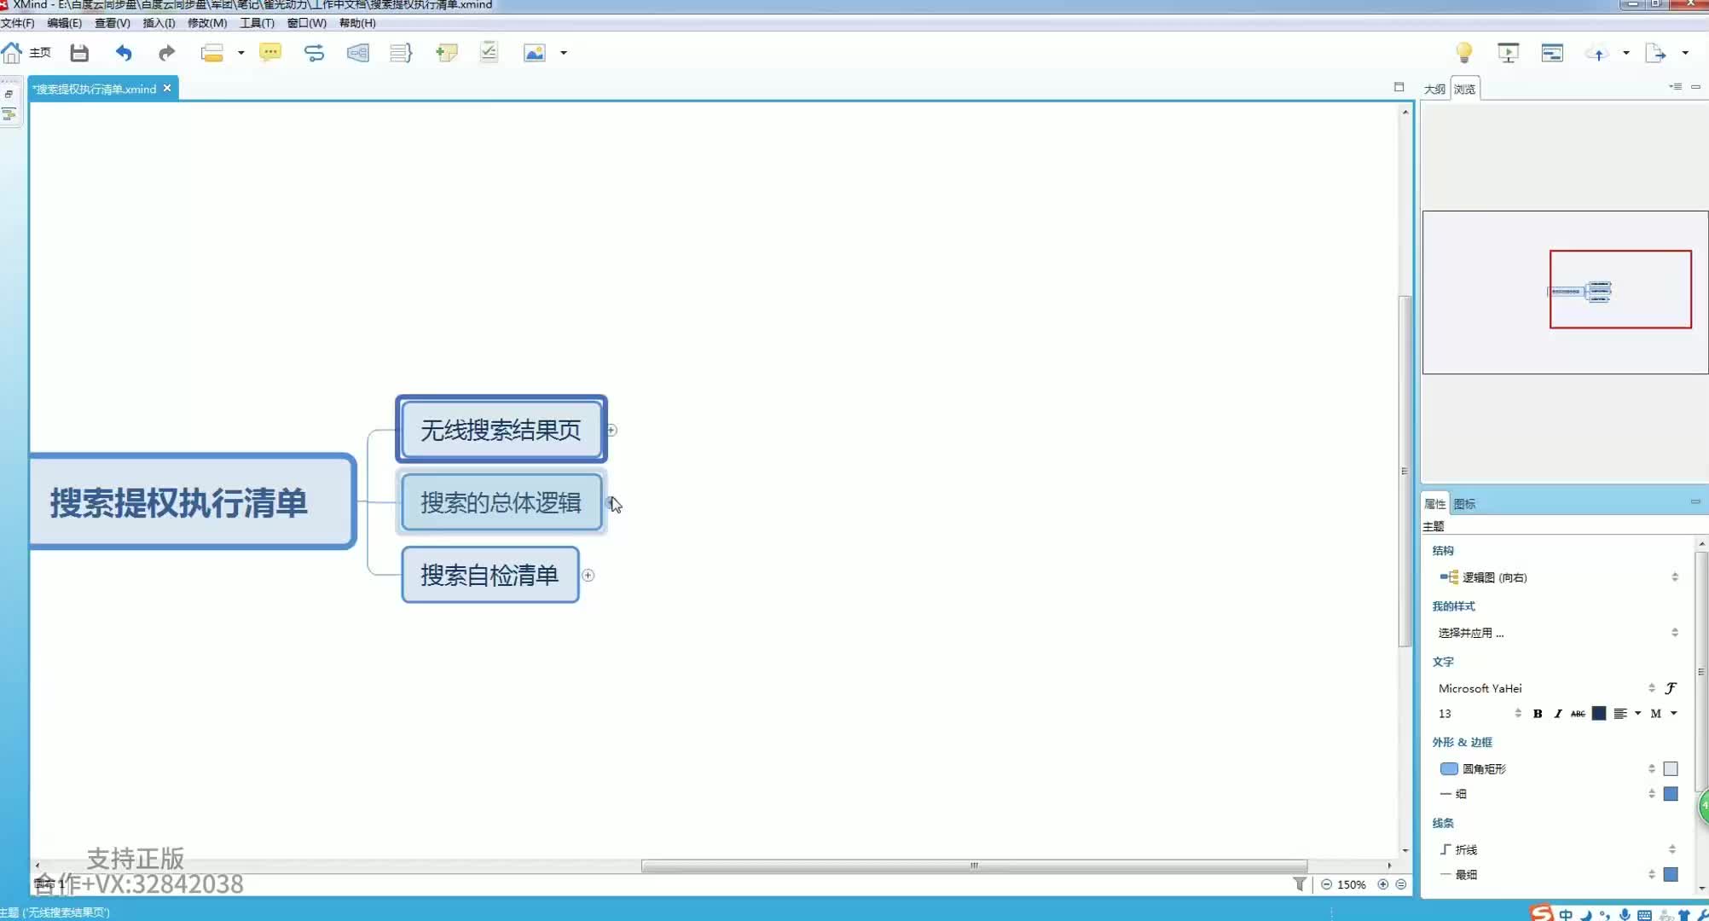This screenshot has width=1709, height=921.
Task: Select the 搜索的总体逻辑 topic
Action: tap(501, 502)
